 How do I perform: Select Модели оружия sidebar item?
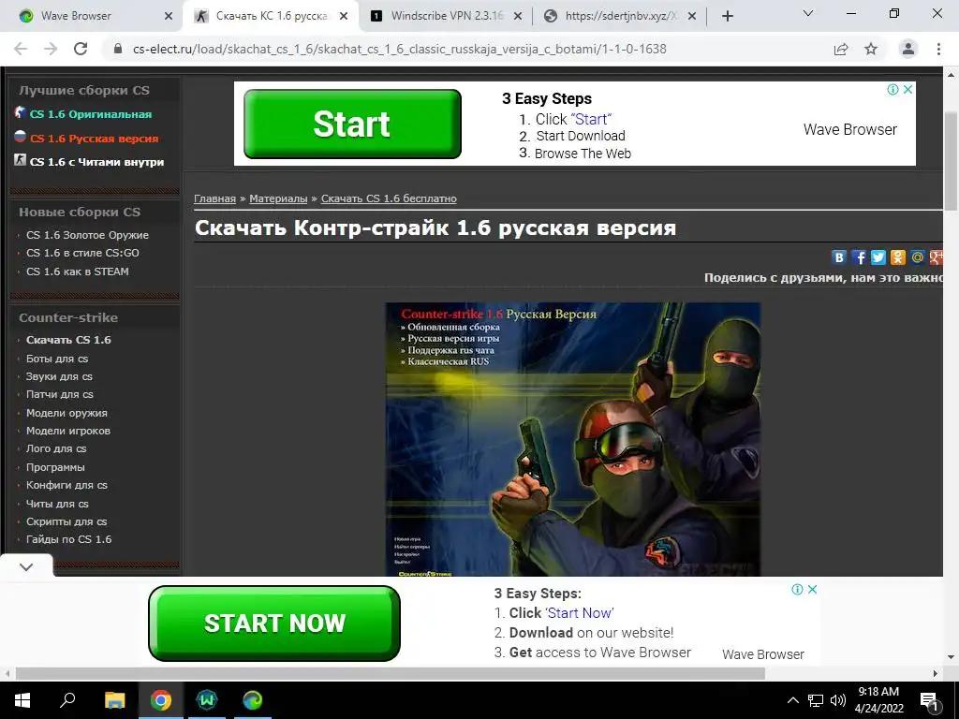tap(66, 413)
